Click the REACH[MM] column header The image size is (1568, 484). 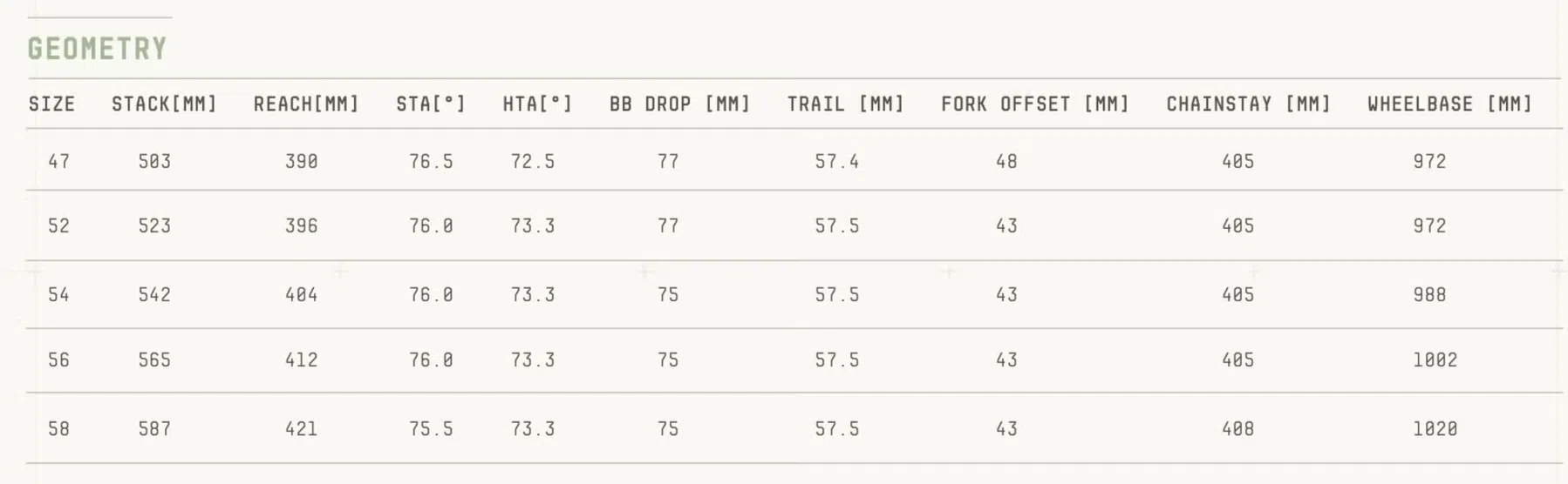coord(306,104)
